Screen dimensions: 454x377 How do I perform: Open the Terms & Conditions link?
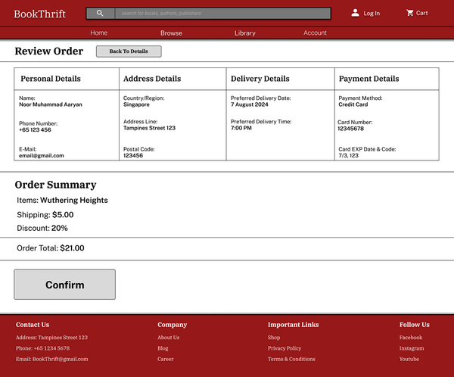291,359
